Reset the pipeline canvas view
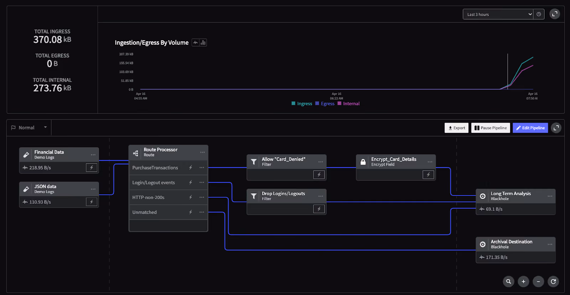 click(x=553, y=281)
